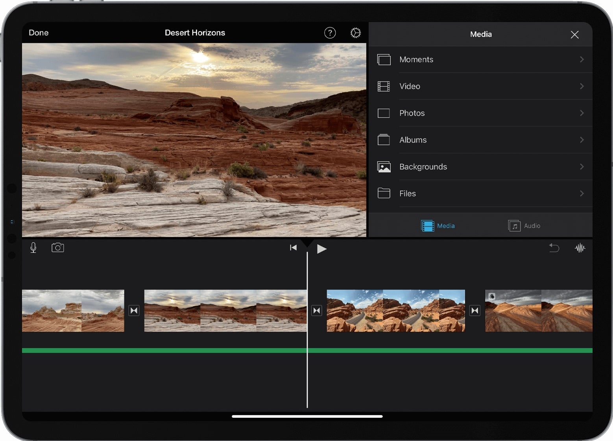Expand Photos with its chevron

(582, 113)
